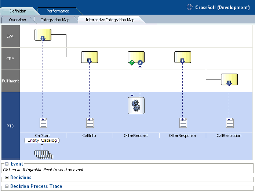Click the document icon above CallStart
This screenshot has height=193, width=255.
click(43, 123)
